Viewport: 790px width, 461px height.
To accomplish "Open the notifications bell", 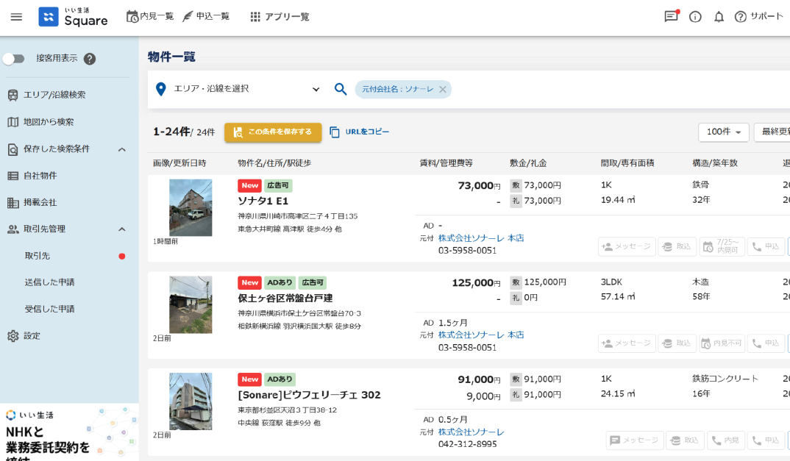I will click(719, 17).
